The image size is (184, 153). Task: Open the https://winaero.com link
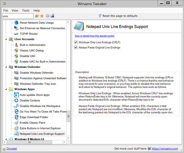click(165, 149)
